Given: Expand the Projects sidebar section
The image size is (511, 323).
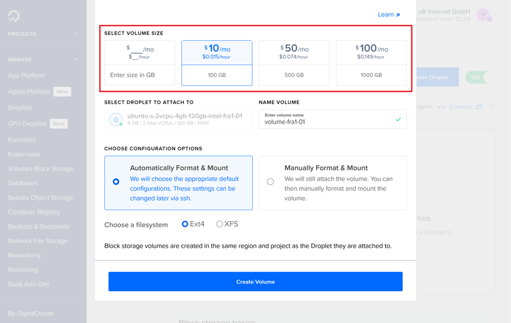Looking at the screenshot, I should (76, 34).
